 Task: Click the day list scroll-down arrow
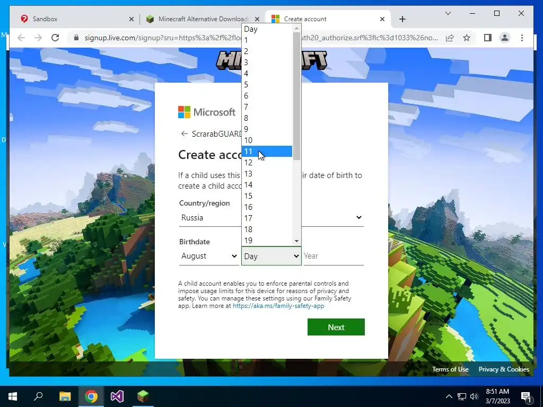296,241
